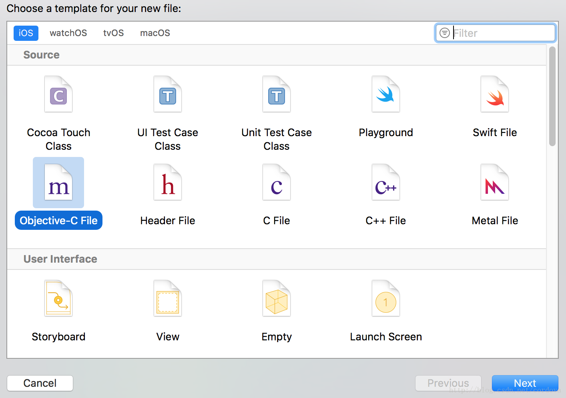Select the Objective-C File icon
The width and height of the screenshot is (566, 398).
pos(58,183)
